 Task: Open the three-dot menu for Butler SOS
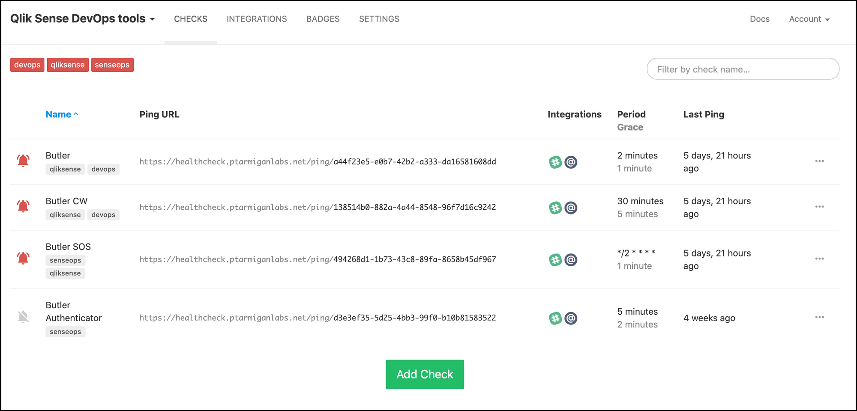(x=819, y=259)
